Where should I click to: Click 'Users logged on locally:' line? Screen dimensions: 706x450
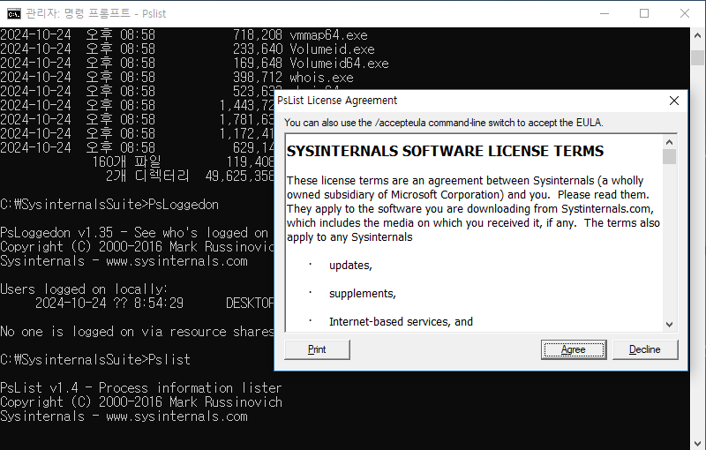coord(84,289)
